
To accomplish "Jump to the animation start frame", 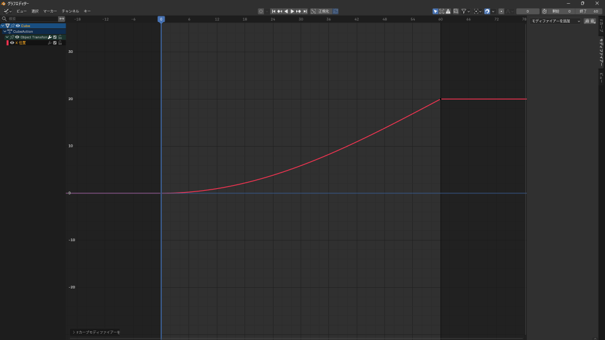I will [x=274, y=11].
